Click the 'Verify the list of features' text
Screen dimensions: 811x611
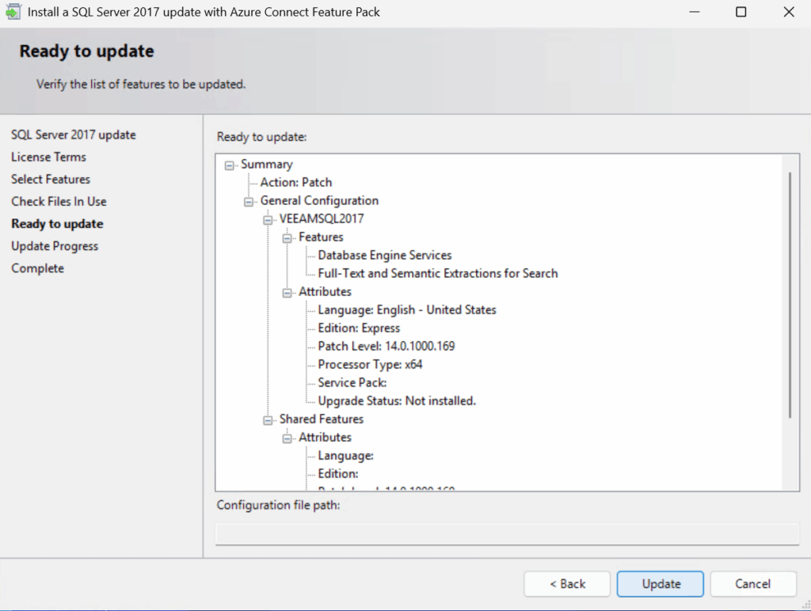click(x=141, y=84)
